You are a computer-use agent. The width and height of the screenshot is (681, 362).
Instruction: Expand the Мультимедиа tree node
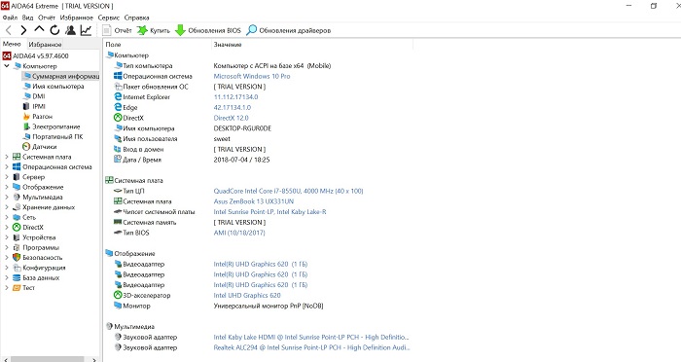[7, 197]
